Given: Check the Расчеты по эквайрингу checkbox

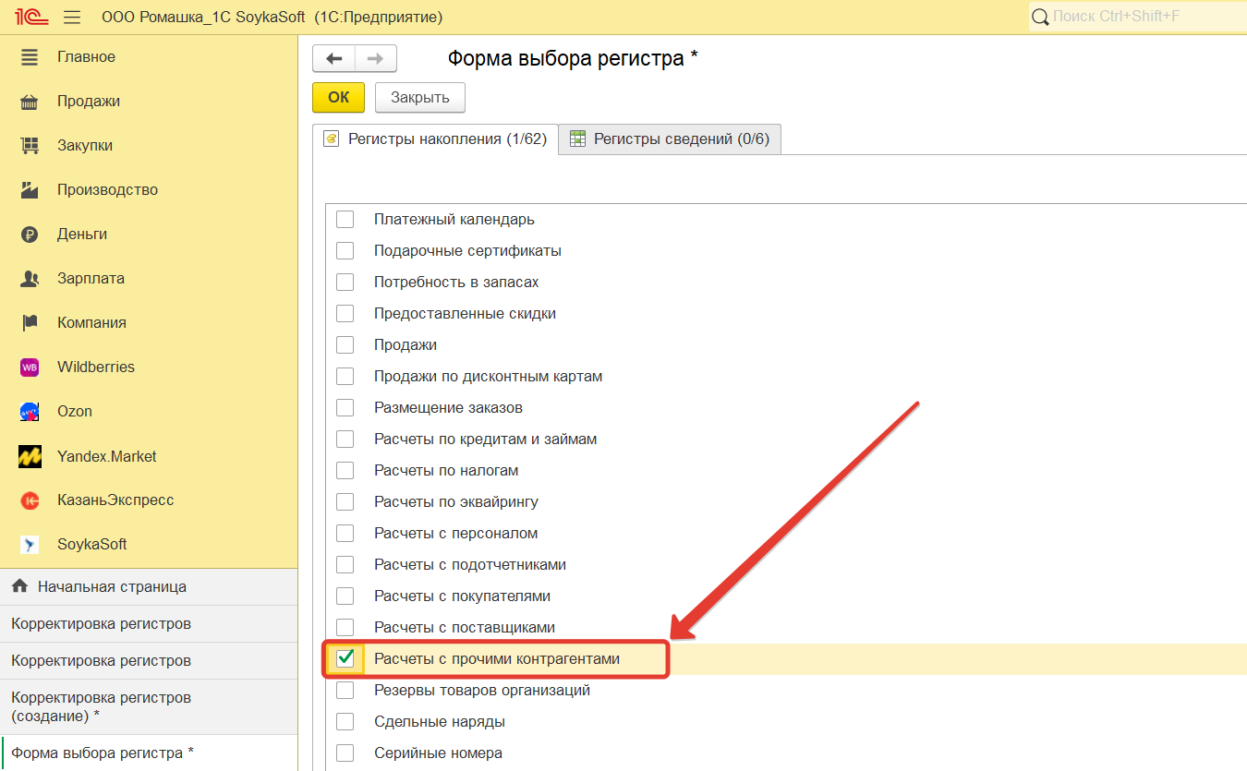Looking at the screenshot, I should tap(345, 502).
